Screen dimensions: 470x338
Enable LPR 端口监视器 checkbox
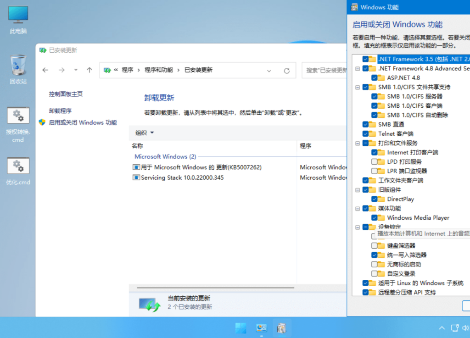375,171
